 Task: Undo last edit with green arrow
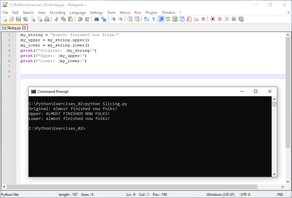[x=80, y=19]
